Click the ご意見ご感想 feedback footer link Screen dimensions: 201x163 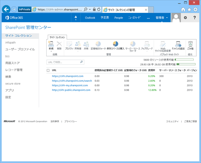click(x=191, y=121)
